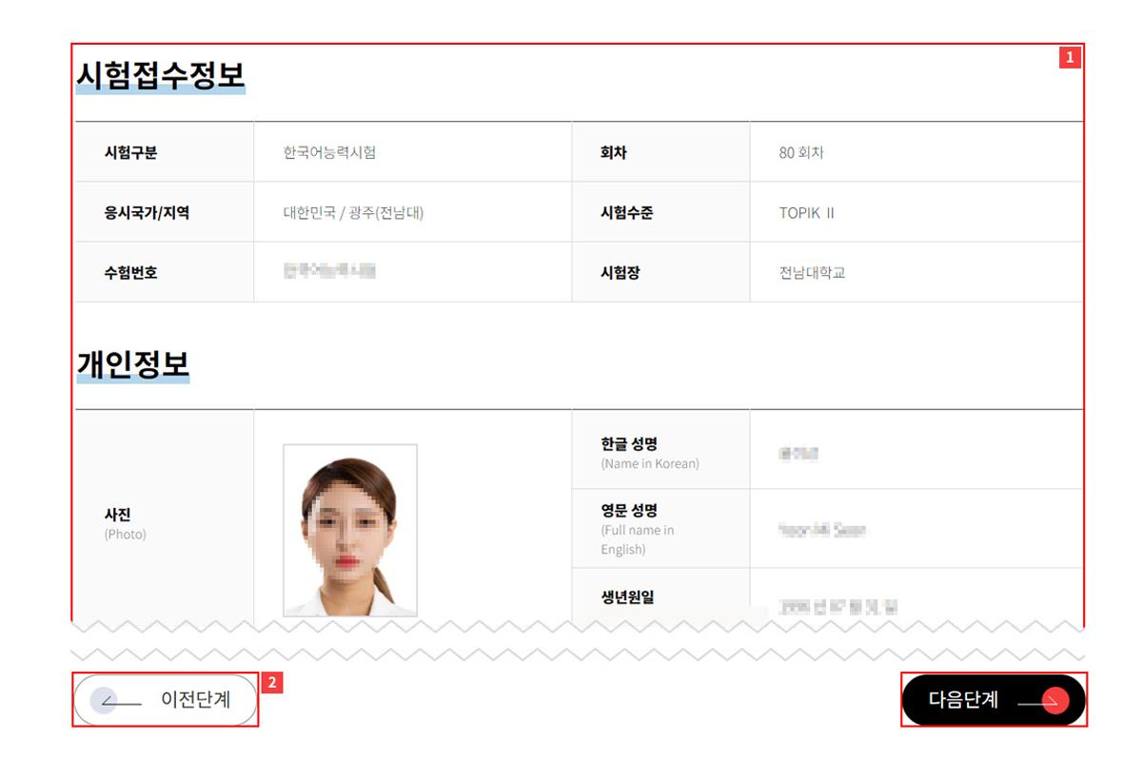Click the 시험접수정보 section heading

pos(160,74)
